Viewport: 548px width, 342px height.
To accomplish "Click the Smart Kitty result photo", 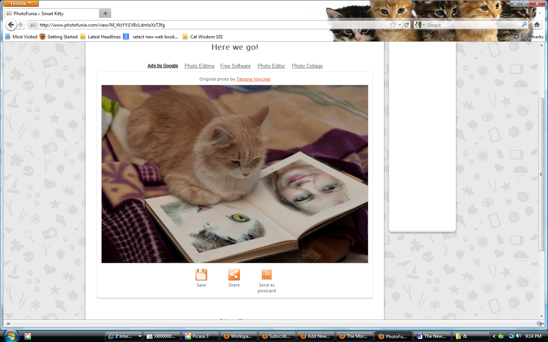I will click(x=235, y=174).
